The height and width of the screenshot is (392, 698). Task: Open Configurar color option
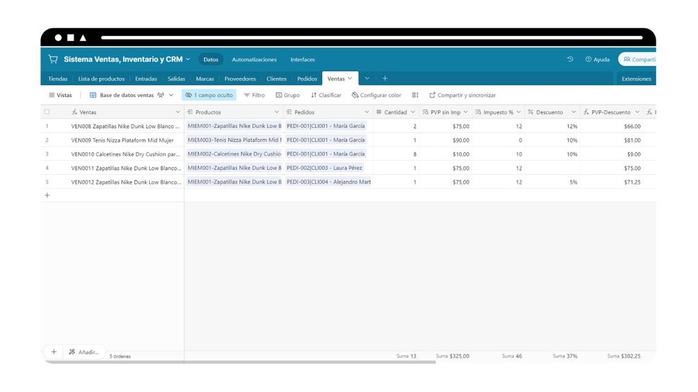376,95
